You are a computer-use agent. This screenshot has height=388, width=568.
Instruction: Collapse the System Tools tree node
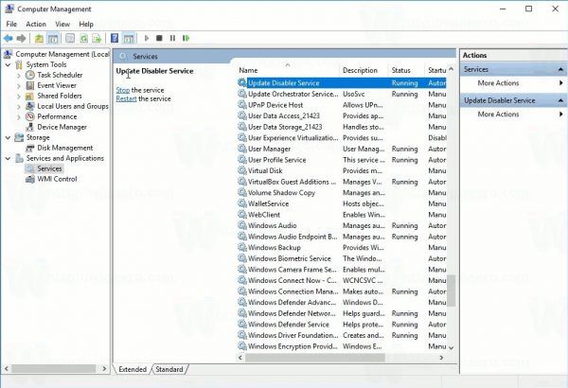pyautogui.click(x=8, y=65)
